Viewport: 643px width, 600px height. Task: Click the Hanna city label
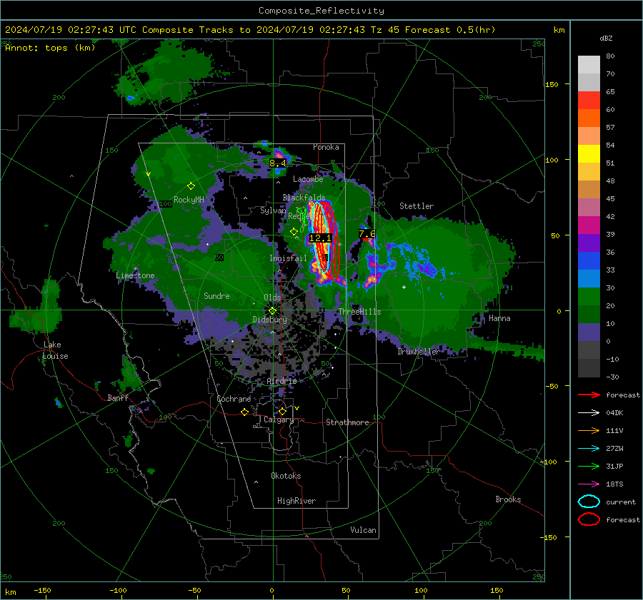[499, 318]
